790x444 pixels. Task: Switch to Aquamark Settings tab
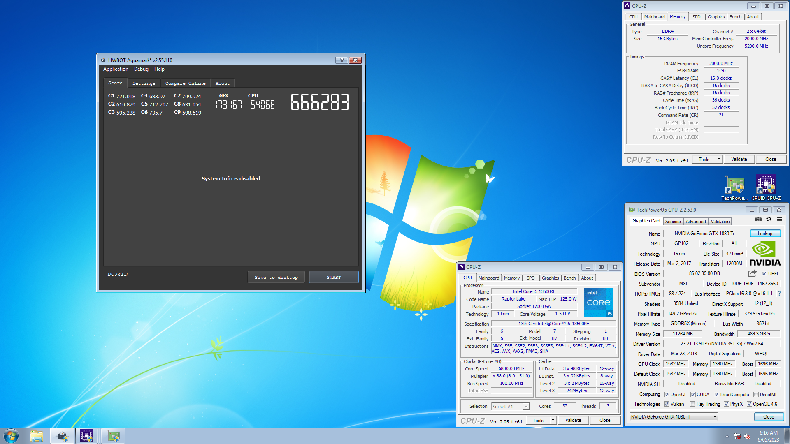144,83
